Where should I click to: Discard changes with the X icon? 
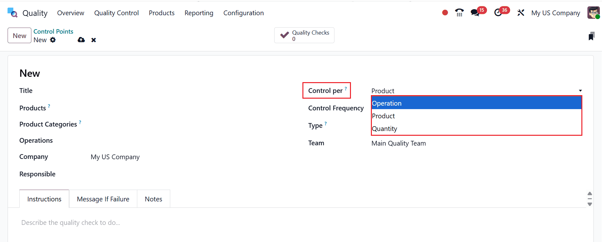pyautogui.click(x=94, y=40)
